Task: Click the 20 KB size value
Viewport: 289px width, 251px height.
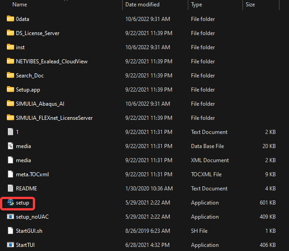Action: [269, 146]
